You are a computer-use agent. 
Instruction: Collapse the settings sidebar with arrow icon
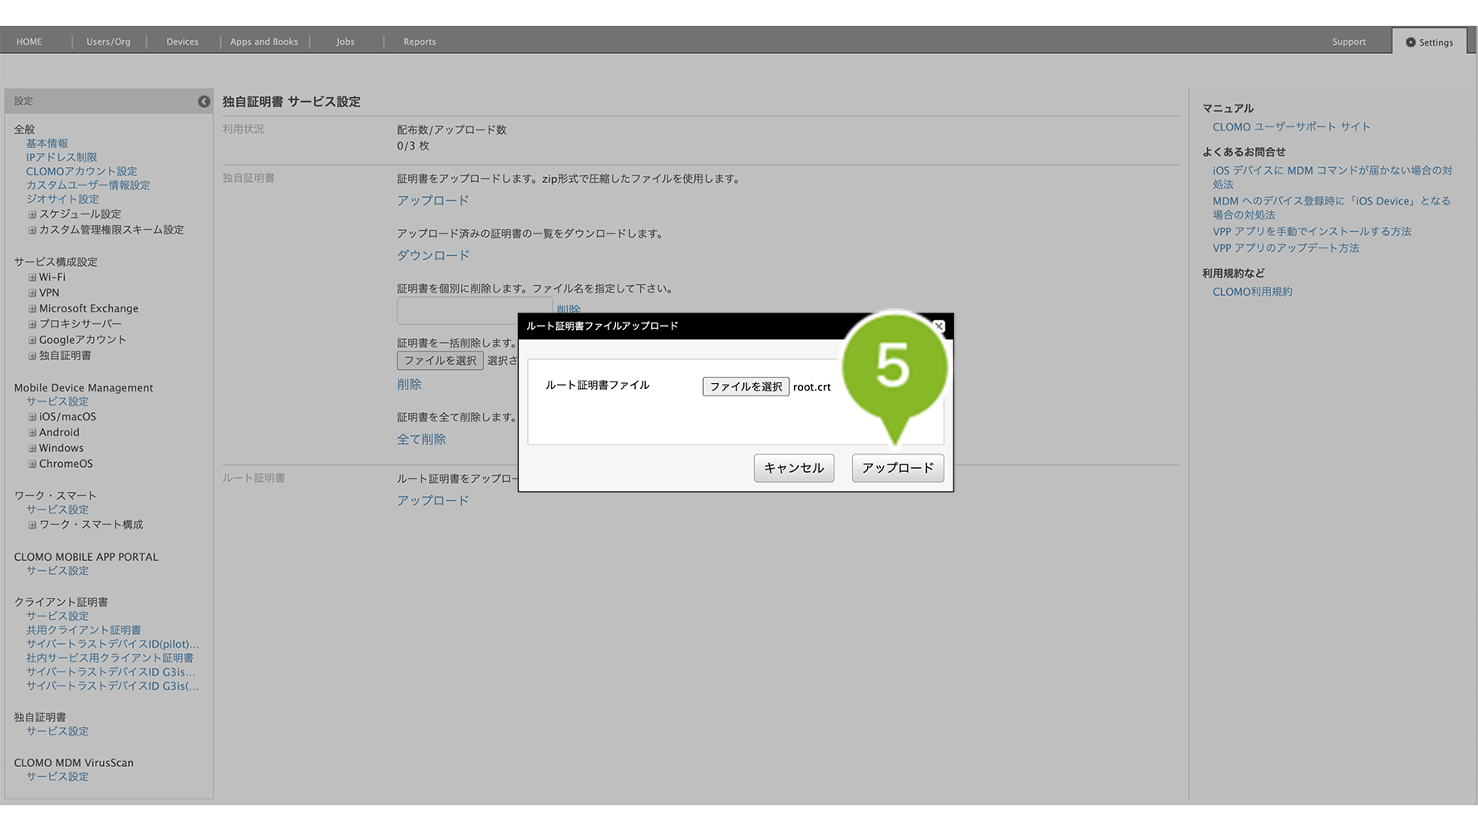click(204, 101)
